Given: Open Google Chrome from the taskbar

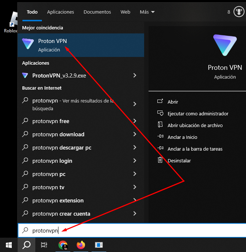Looking at the screenshot, I should tap(63, 245).
